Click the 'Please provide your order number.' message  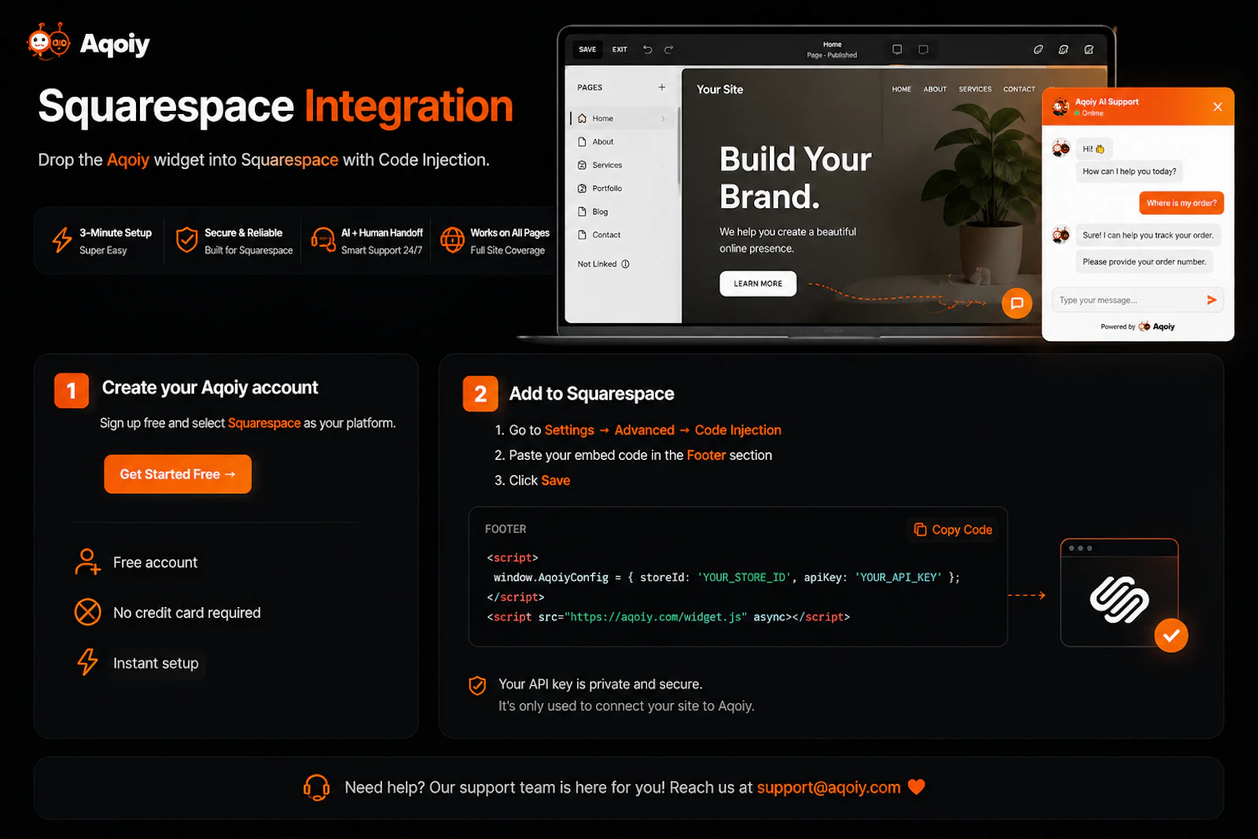tap(1144, 262)
